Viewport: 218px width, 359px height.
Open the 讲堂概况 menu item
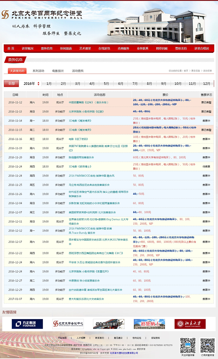[x=27, y=48]
